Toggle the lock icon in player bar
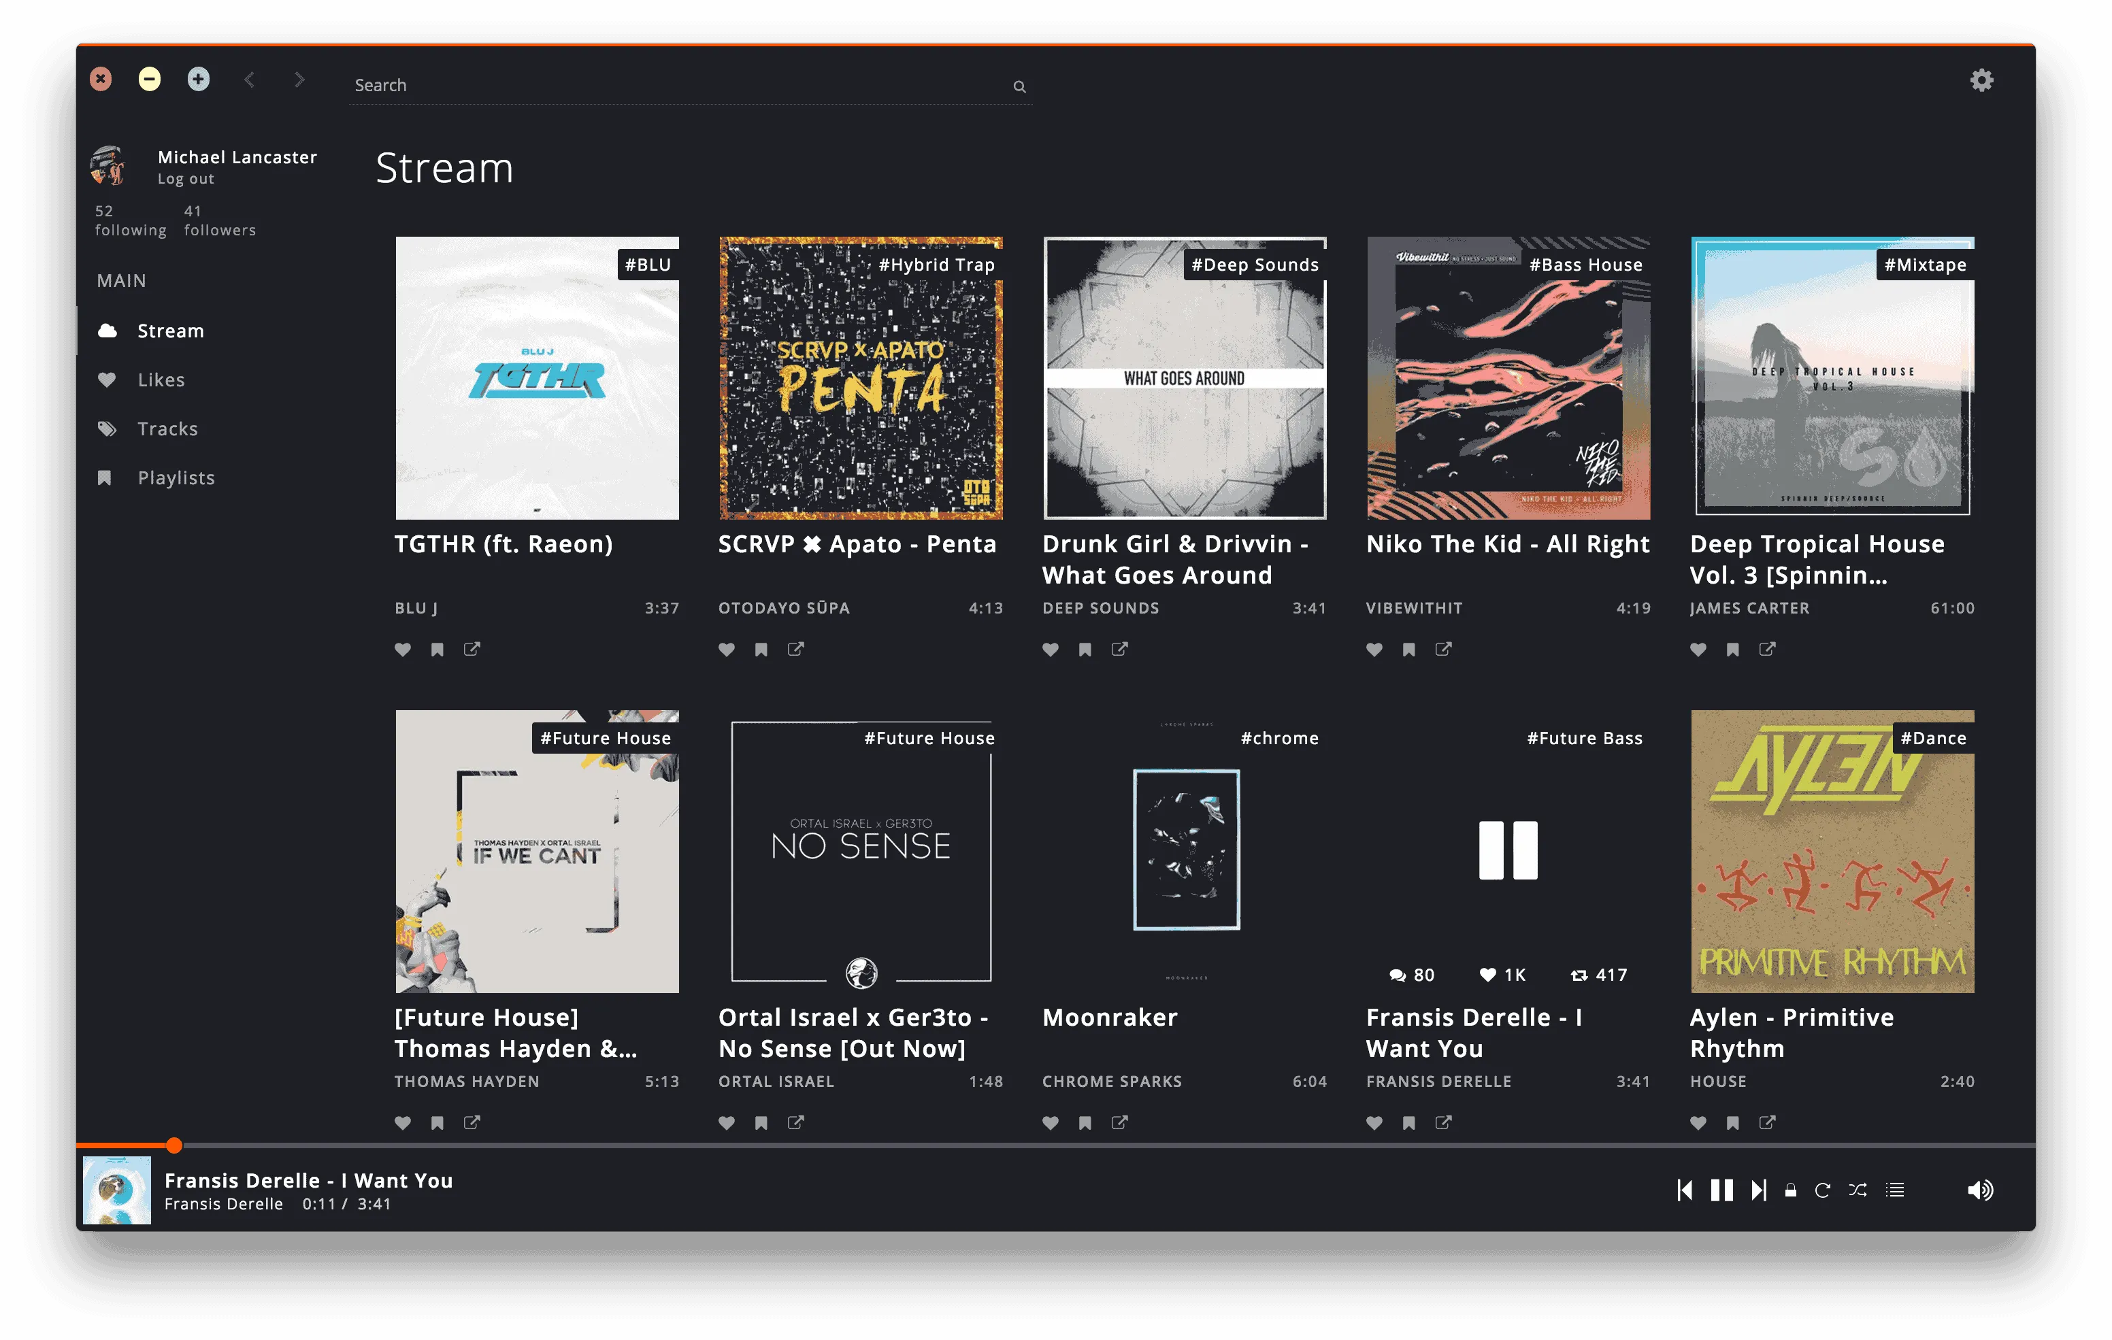 tap(1791, 1190)
